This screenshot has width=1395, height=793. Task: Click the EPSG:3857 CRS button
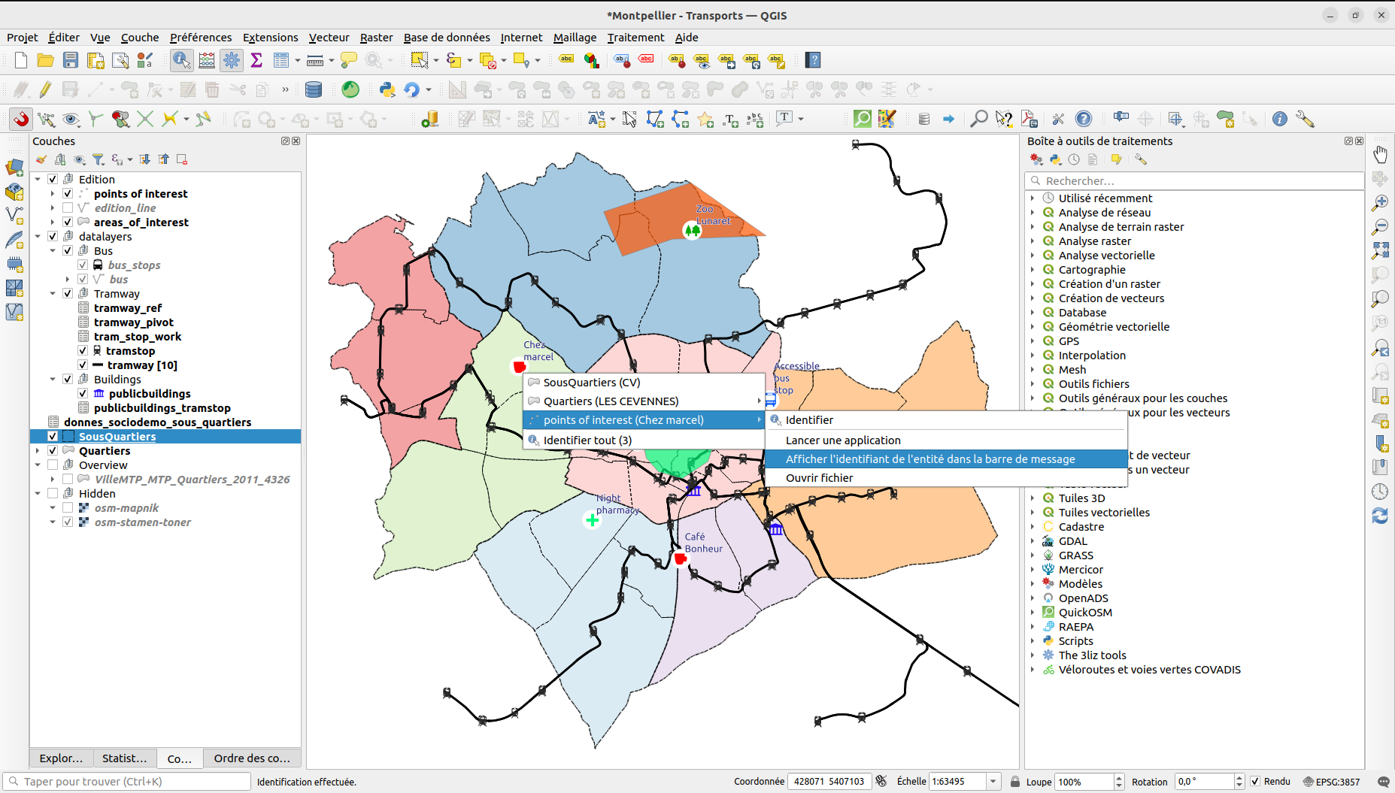[x=1331, y=782]
